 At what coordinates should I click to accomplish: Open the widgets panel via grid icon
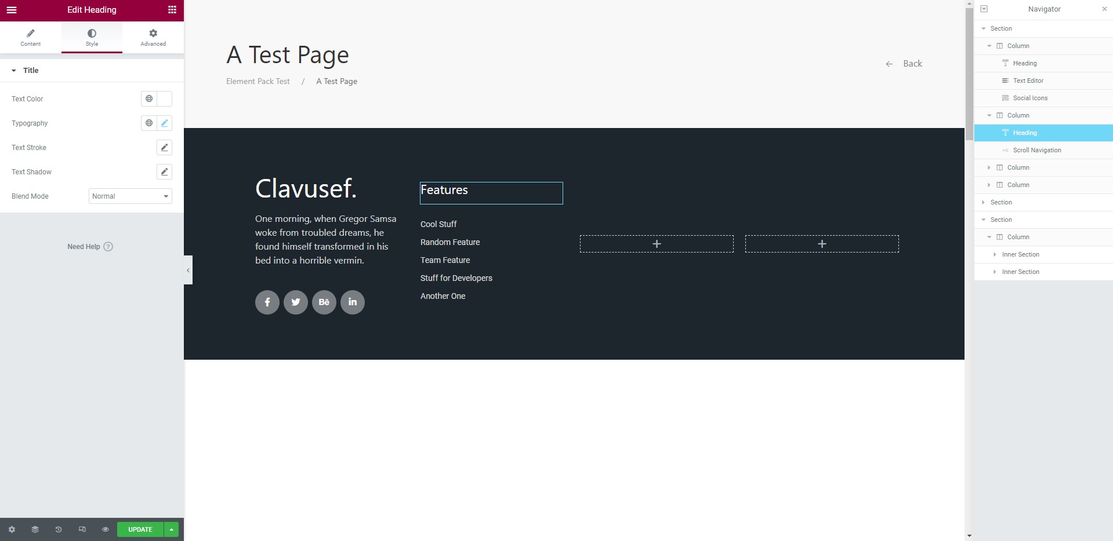pos(172,10)
